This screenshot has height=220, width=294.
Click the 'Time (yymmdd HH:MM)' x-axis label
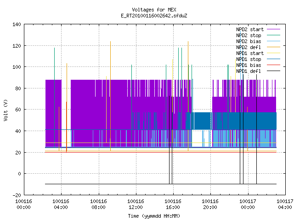pyautogui.click(x=154, y=216)
